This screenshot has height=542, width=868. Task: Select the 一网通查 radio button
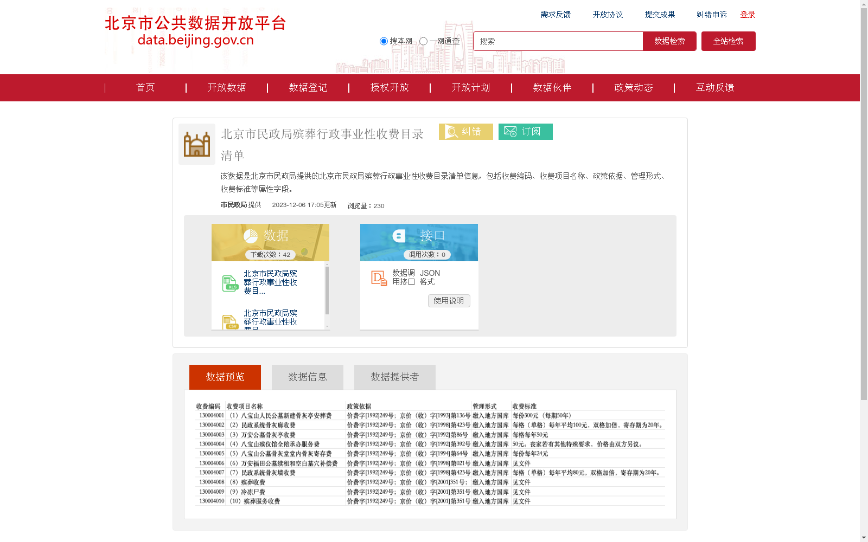[423, 41]
